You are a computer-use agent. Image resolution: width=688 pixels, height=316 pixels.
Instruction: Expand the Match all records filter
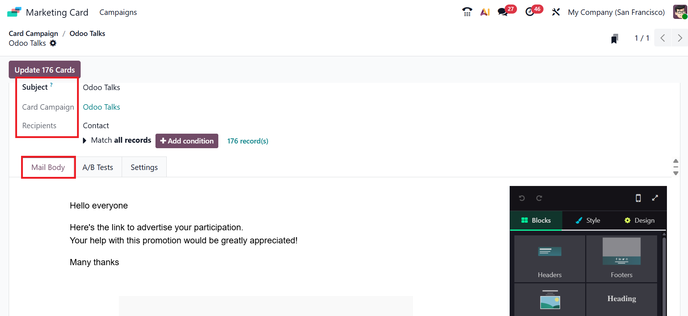point(85,141)
